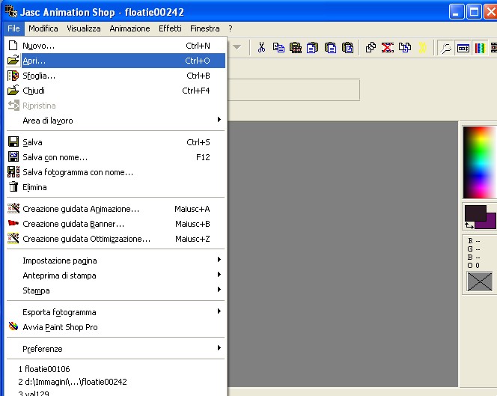
Task: Click the Salva floppy disk icon
Action: point(13,141)
